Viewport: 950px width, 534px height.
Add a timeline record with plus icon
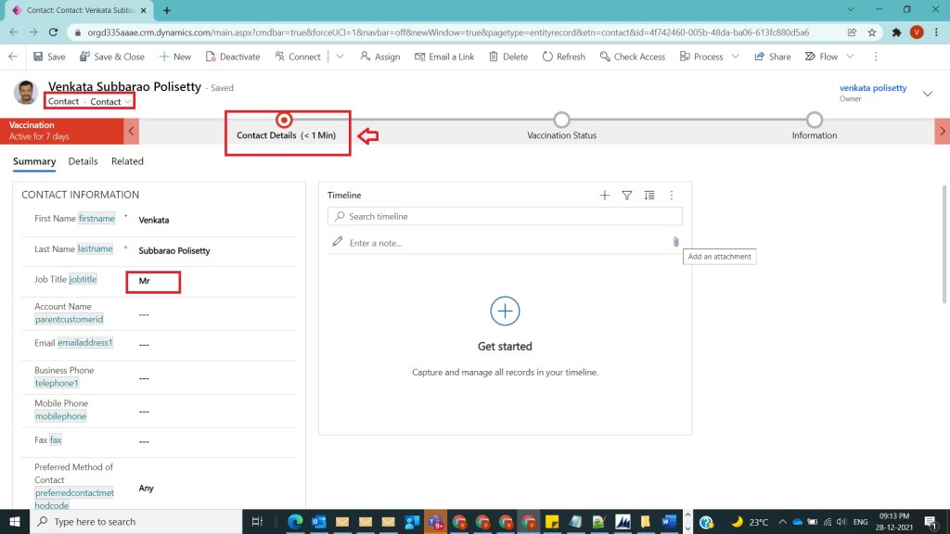coord(605,196)
